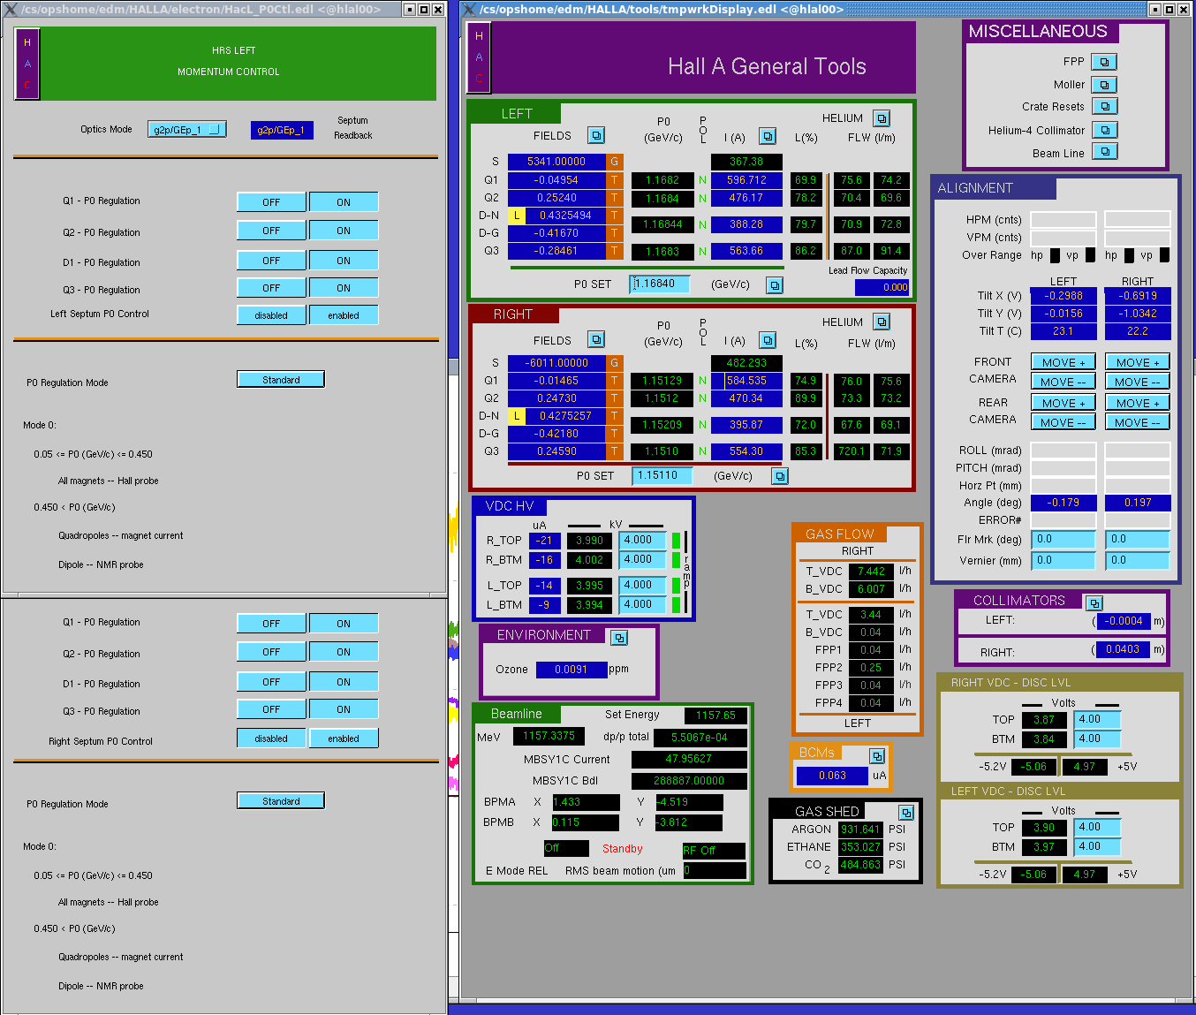The image size is (1196, 1015).
Task: Open LEFT arm I (A) current display icon
Action: coord(768,136)
